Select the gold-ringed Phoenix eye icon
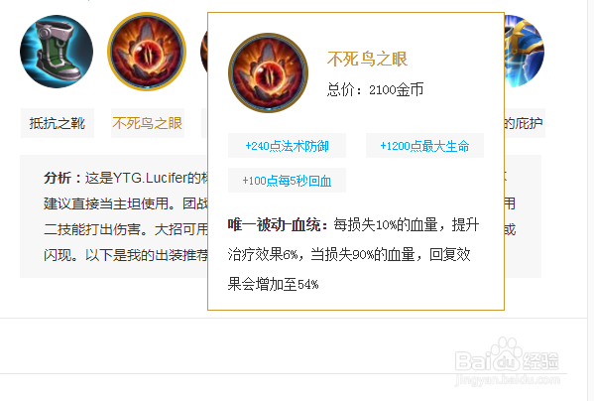 [x=147, y=52]
